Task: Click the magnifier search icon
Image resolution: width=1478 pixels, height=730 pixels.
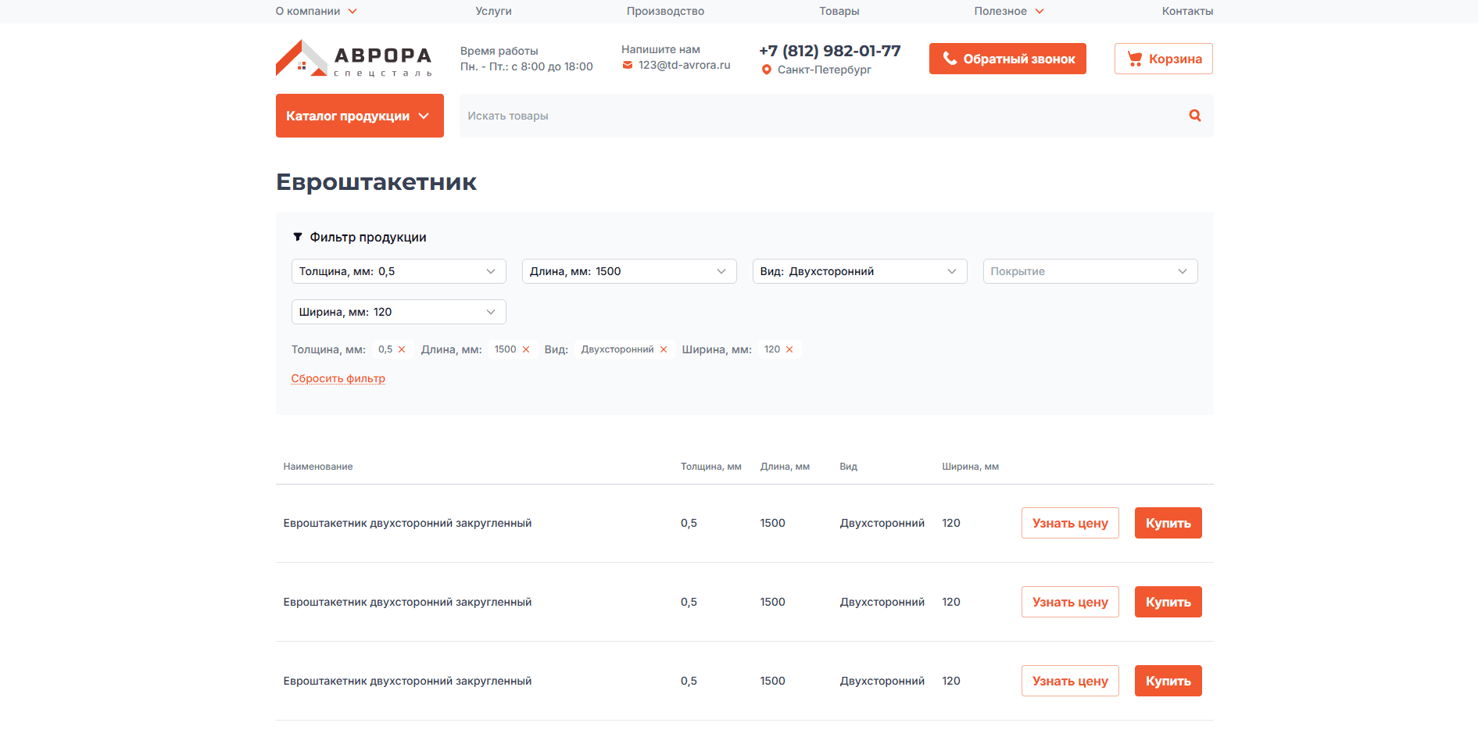Action: click(x=1194, y=116)
